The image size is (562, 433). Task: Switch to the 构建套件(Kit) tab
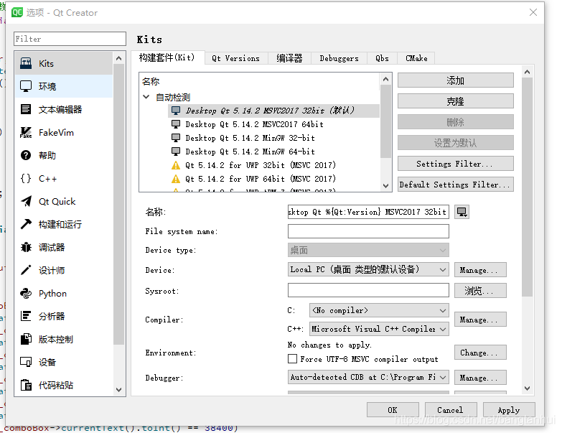(x=167, y=57)
